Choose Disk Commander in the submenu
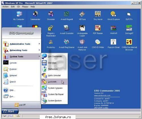142x119 pixels. coord(55,57)
